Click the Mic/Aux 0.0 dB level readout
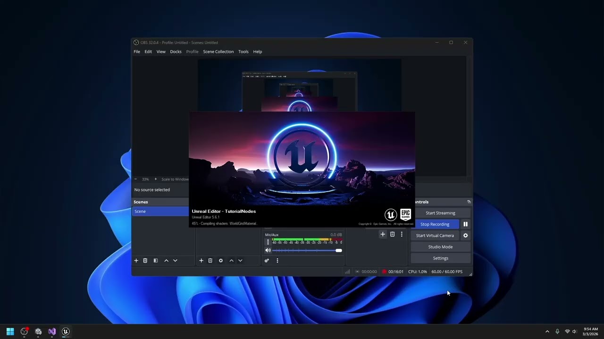This screenshot has height=339, width=604. [x=336, y=234]
